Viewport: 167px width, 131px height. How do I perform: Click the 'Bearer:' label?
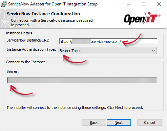pos(13,71)
